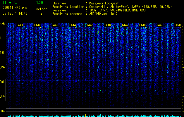Click the 1442 time marker
Screen dimensions: 184x117
pyautogui.click(x=37, y=25)
